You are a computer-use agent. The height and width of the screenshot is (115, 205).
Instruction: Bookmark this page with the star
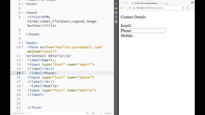point(187,8)
